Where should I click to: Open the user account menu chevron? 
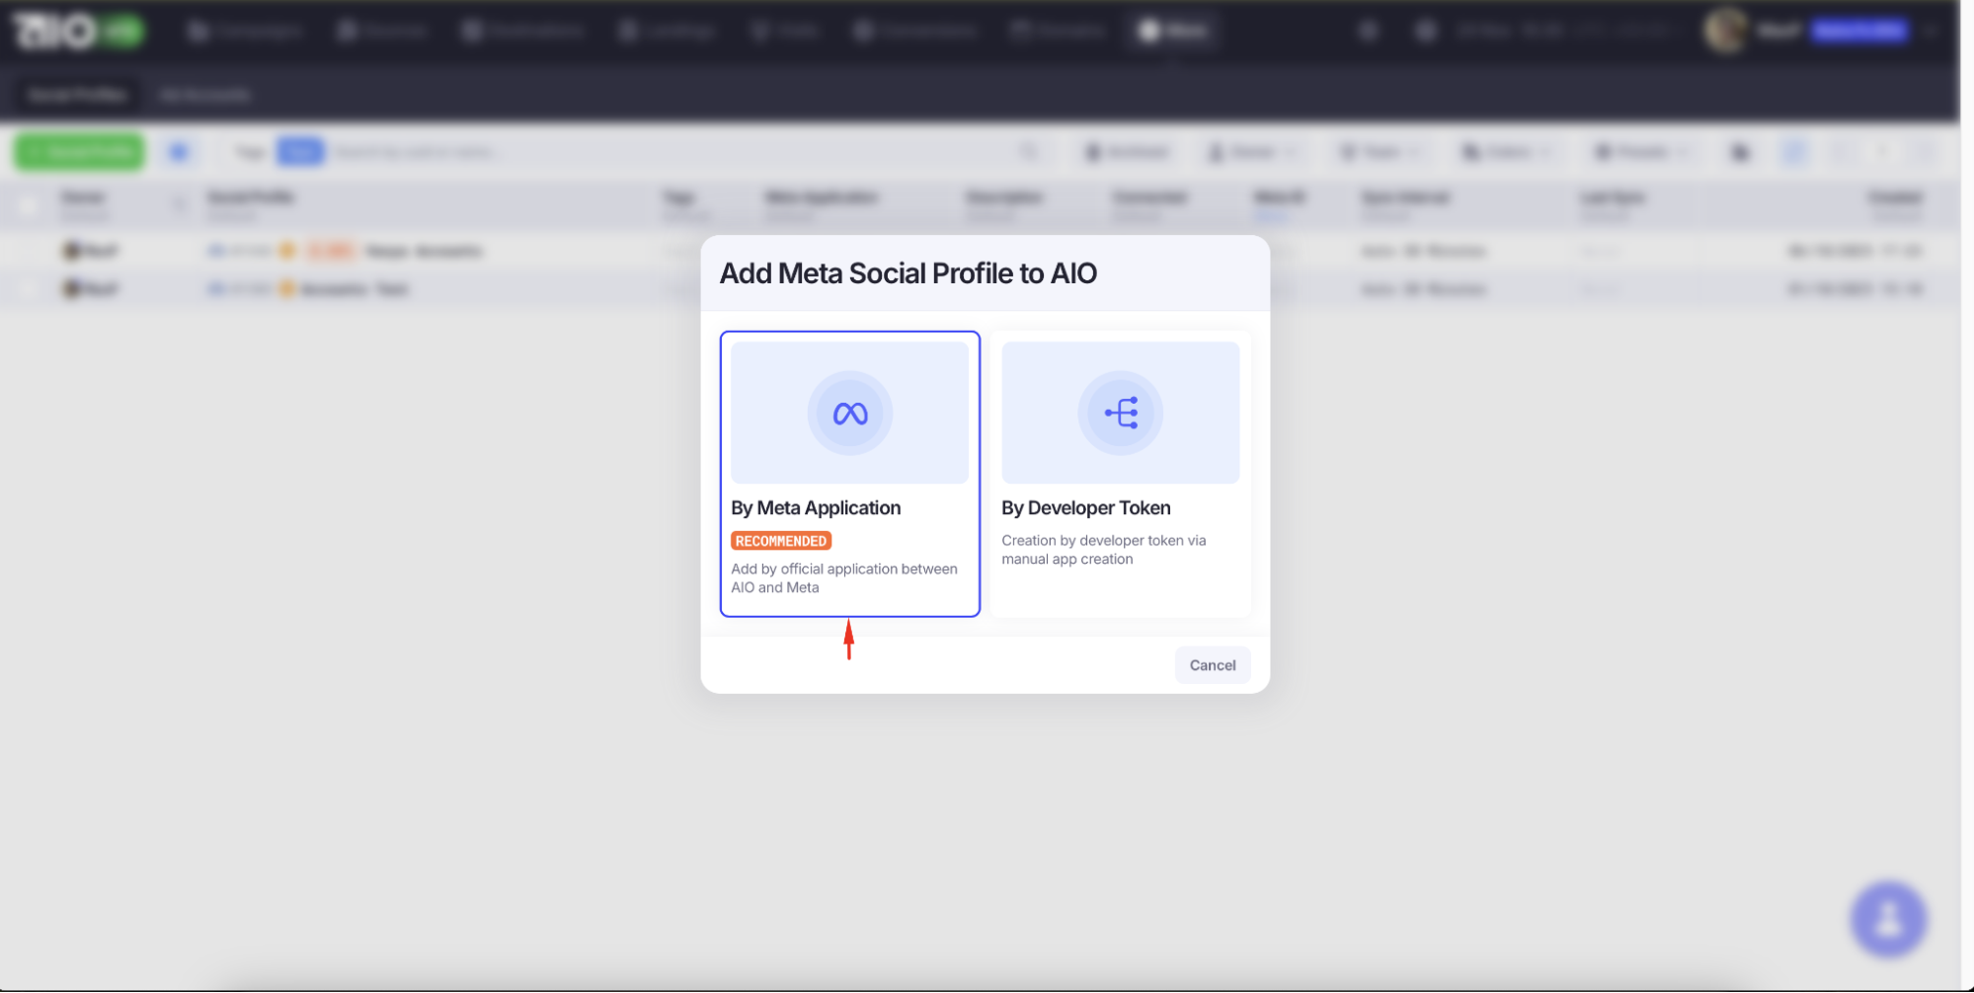[1931, 32]
